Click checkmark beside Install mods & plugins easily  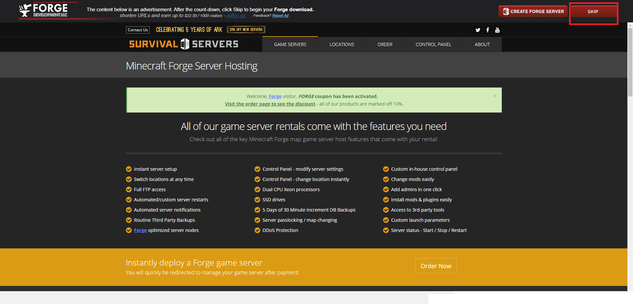pyautogui.click(x=386, y=200)
